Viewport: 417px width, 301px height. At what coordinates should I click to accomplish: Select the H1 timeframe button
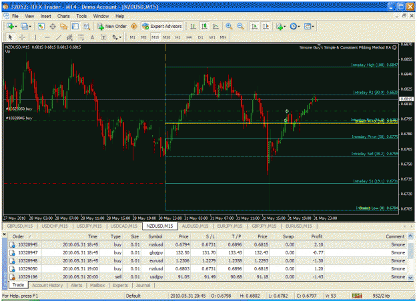(178, 37)
